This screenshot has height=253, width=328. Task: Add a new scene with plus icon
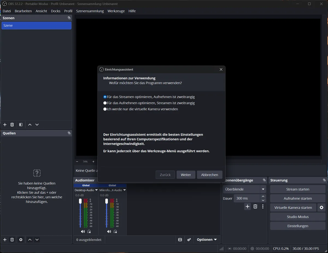click(x=5, y=125)
